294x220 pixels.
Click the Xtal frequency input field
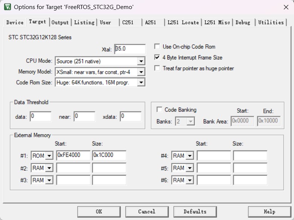130,49
